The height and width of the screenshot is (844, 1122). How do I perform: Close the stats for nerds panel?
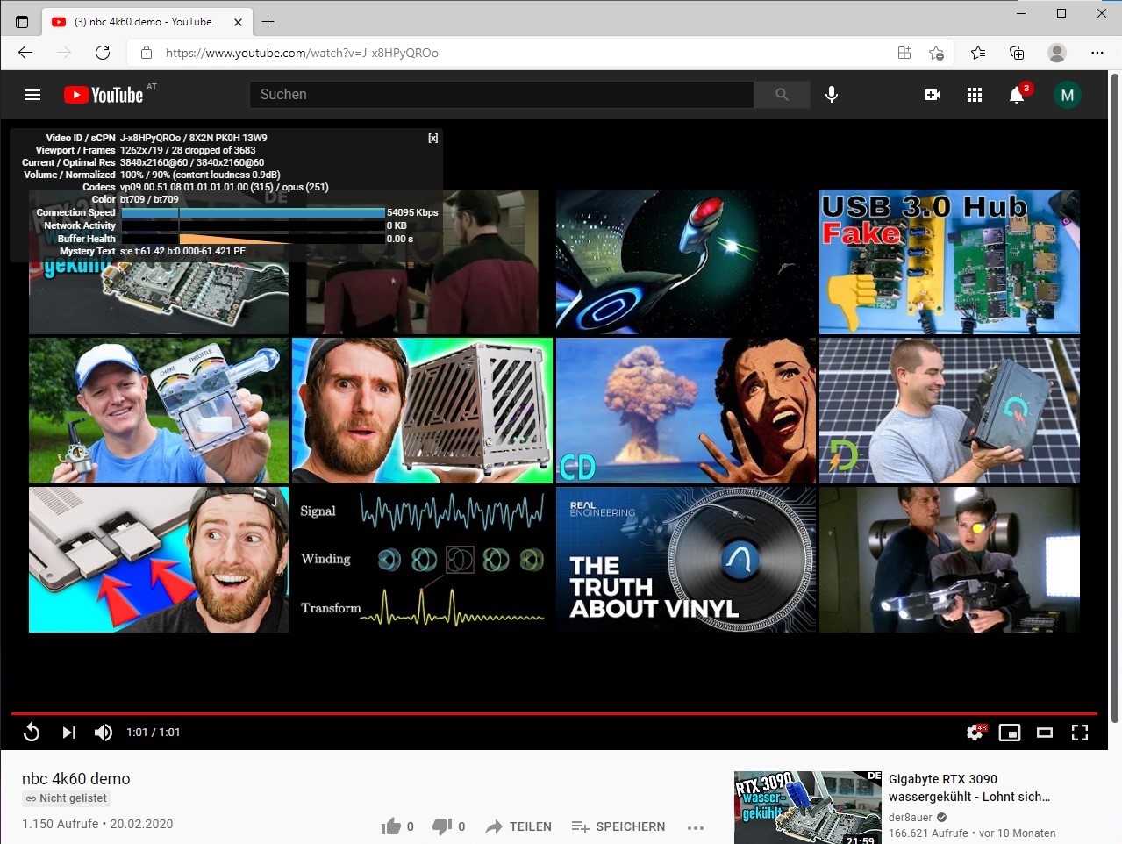coord(432,139)
